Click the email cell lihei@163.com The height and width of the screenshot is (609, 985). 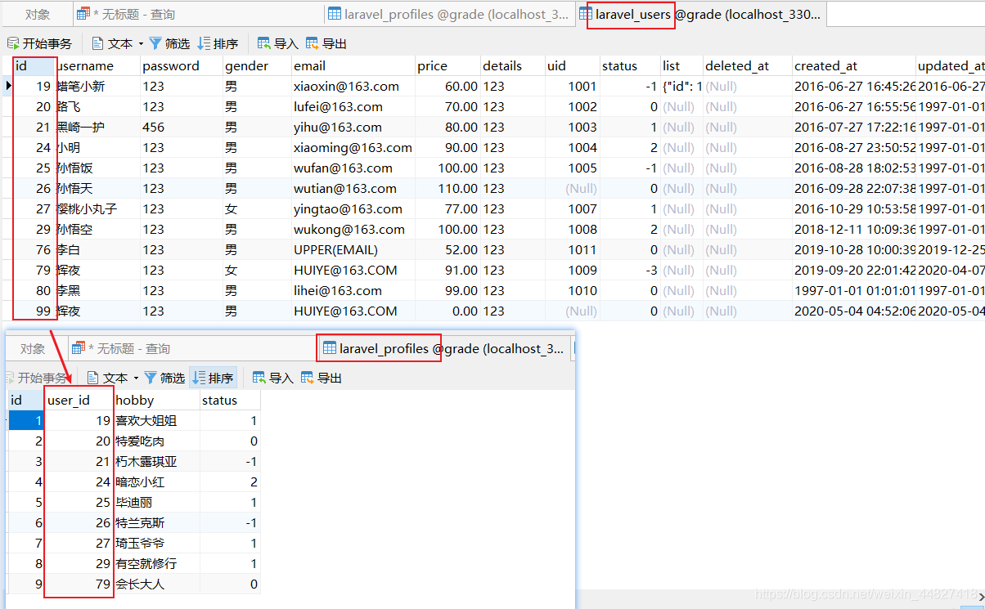click(353, 290)
